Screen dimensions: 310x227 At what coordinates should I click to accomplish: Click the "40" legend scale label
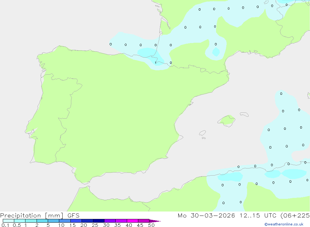[x=129, y=225]
